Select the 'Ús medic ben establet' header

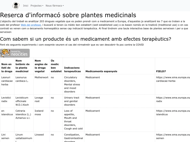tap(56, 66)
